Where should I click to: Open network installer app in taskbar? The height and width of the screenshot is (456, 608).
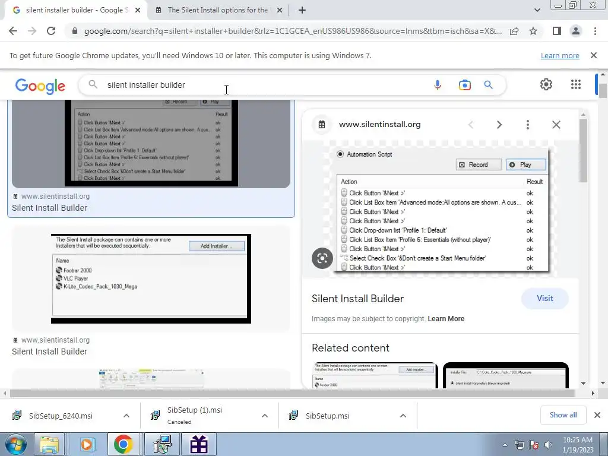tap(161, 444)
